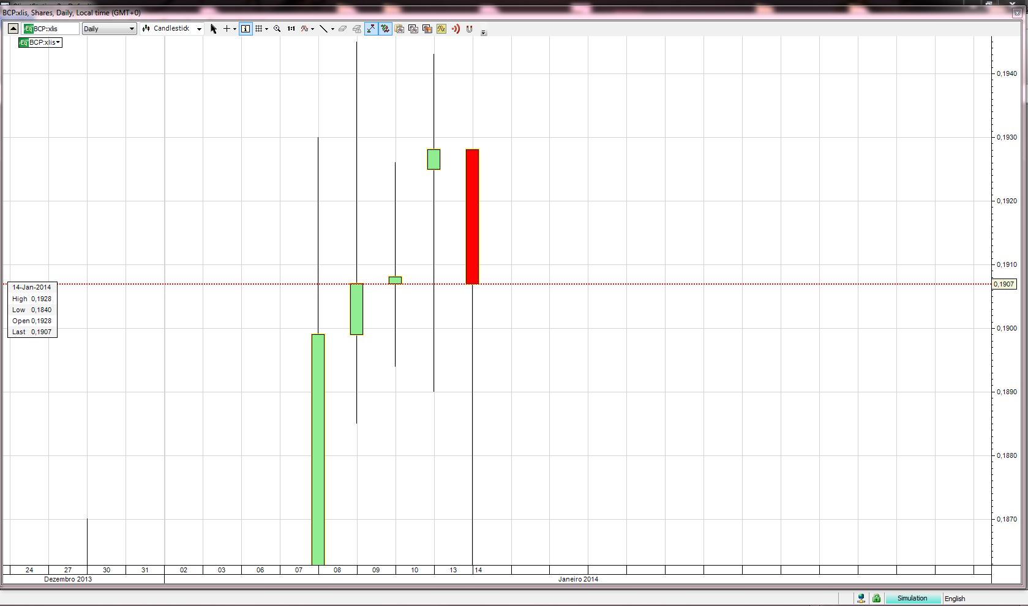Click the chart colour settings icon
Viewport: 1028px width, 606px height.
coord(427,29)
